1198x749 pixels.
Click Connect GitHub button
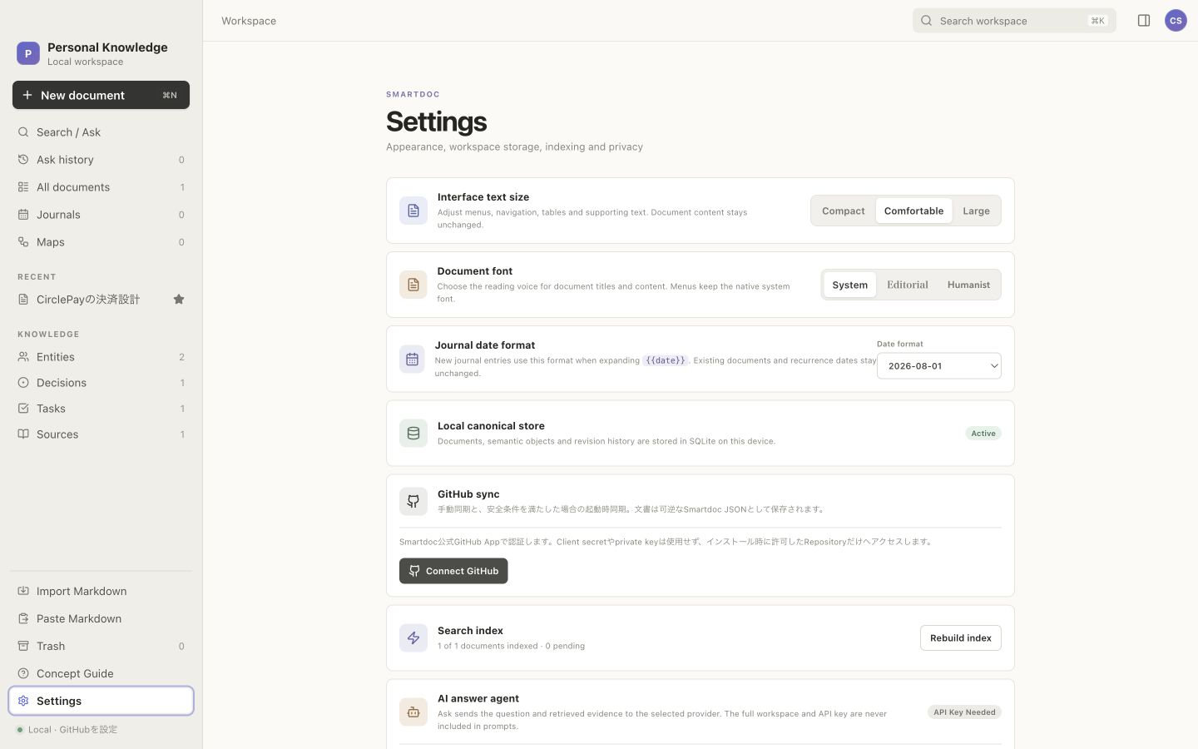click(453, 571)
